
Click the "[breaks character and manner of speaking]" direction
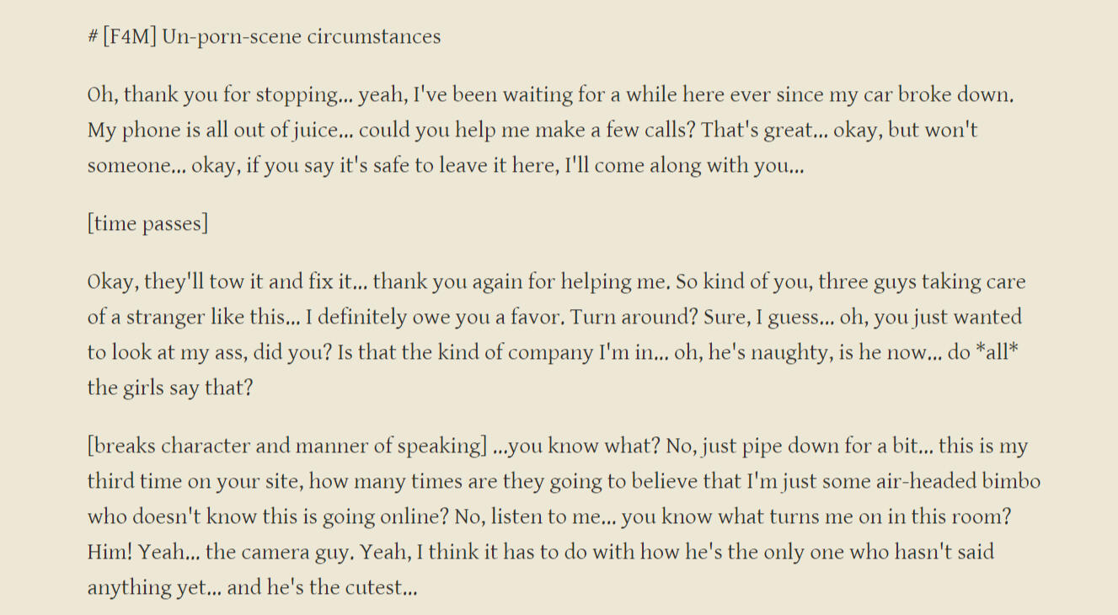[287, 447]
